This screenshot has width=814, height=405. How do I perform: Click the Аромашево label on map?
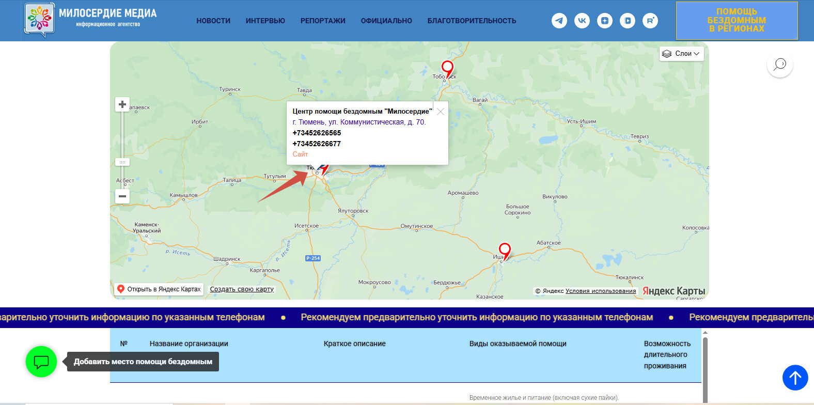click(463, 193)
